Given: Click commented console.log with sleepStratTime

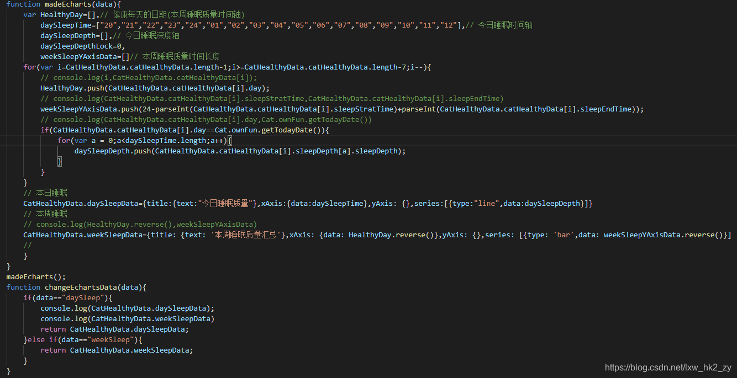Looking at the screenshot, I should pos(272,99).
